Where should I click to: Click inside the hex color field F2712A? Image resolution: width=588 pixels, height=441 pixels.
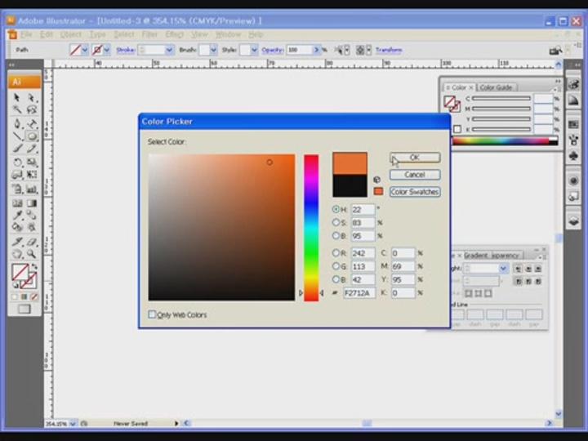tap(359, 293)
